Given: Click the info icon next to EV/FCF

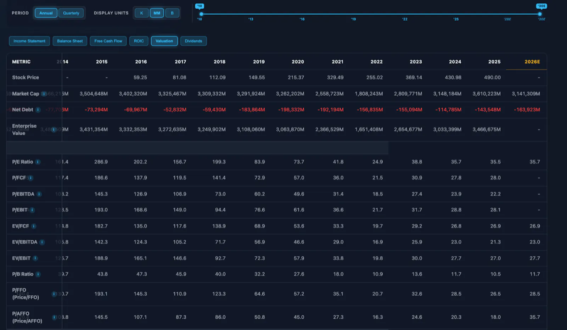Looking at the screenshot, I should [34, 226].
